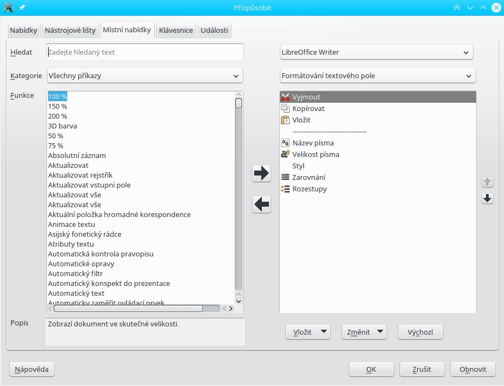The height and width of the screenshot is (386, 504).
Task: Click the Výchozí button
Action: coord(420,332)
